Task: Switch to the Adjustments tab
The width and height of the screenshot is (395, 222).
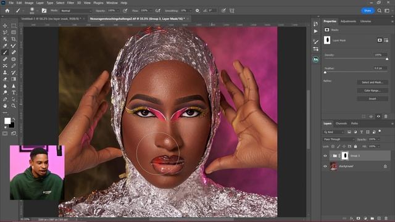Action: [x=348, y=22]
